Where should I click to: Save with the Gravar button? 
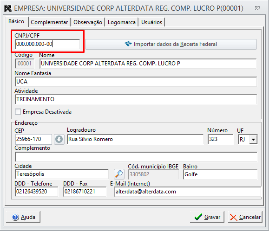pos(207,217)
